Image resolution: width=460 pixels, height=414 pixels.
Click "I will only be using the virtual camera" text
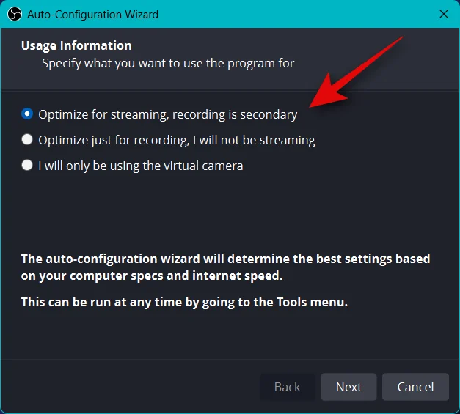(x=141, y=166)
